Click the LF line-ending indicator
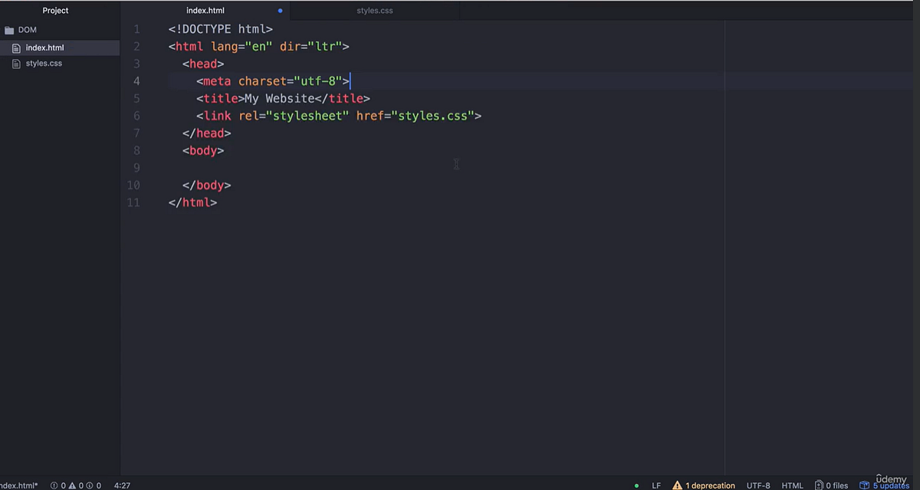 pyautogui.click(x=656, y=485)
